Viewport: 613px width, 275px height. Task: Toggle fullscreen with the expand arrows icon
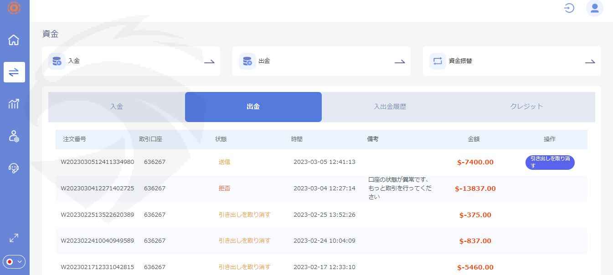point(14,238)
